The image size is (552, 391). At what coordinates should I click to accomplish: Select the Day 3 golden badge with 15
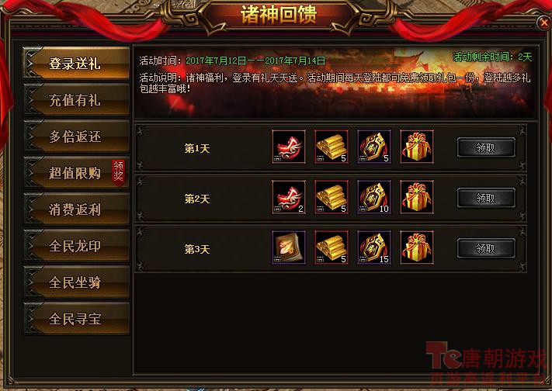coord(374,247)
